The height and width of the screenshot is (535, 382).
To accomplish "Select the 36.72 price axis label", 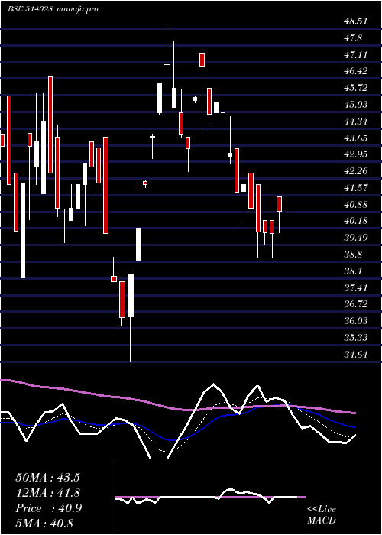I will click(356, 304).
